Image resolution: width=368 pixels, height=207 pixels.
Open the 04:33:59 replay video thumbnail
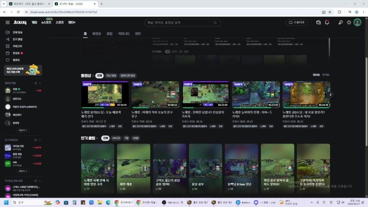pos(205,94)
